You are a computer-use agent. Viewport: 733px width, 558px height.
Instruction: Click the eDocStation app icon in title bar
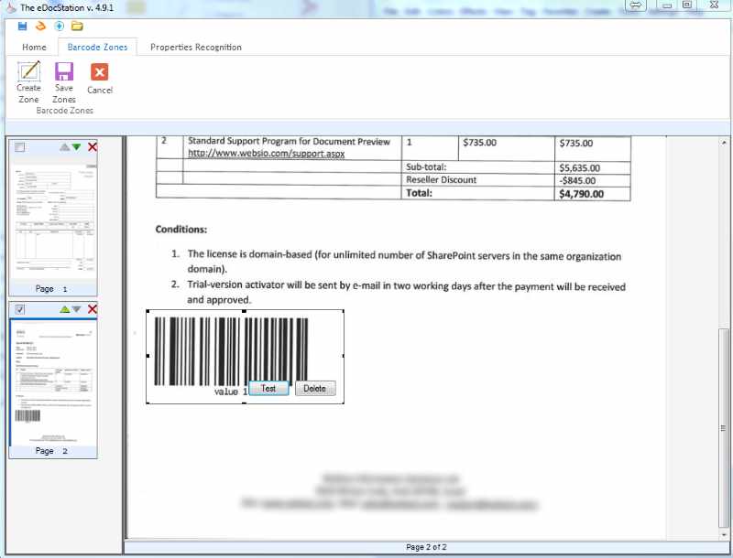(x=10, y=8)
